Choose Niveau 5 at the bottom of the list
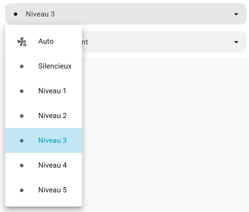The height and width of the screenshot is (212, 249). (x=52, y=190)
